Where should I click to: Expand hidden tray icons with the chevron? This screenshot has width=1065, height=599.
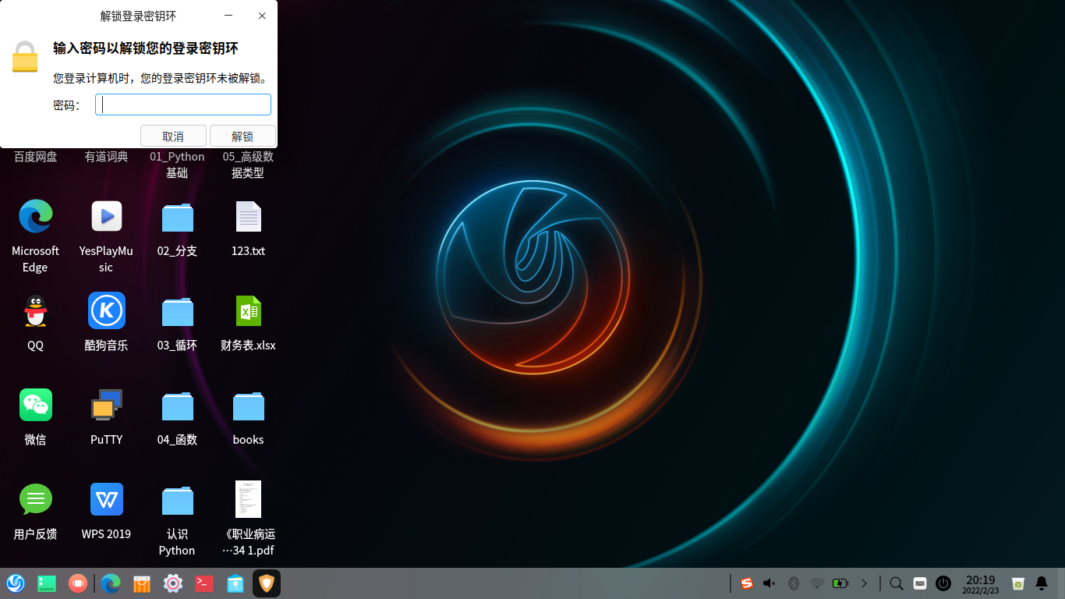coord(864,583)
